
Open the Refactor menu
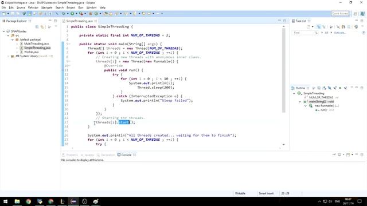pyautogui.click(x=33, y=7)
